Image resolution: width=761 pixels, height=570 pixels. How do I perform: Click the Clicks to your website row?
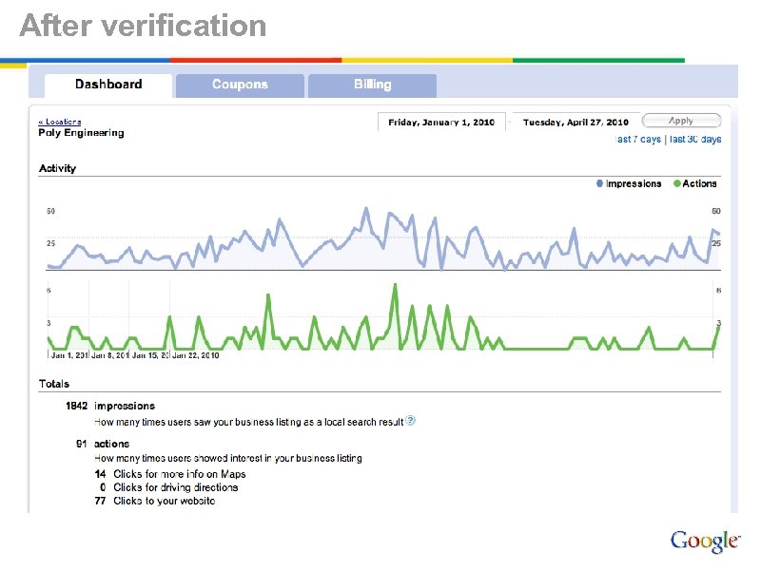pyautogui.click(x=164, y=501)
